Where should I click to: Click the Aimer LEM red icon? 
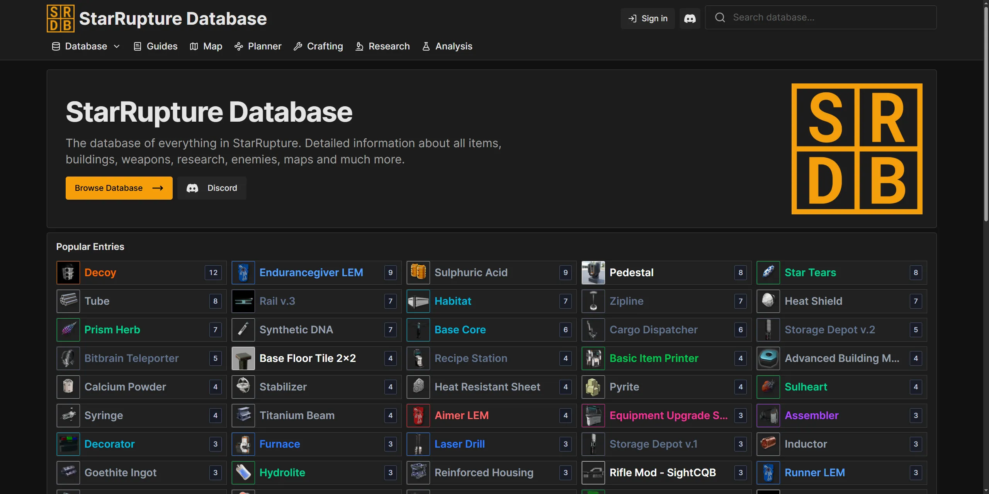click(x=418, y=416)
